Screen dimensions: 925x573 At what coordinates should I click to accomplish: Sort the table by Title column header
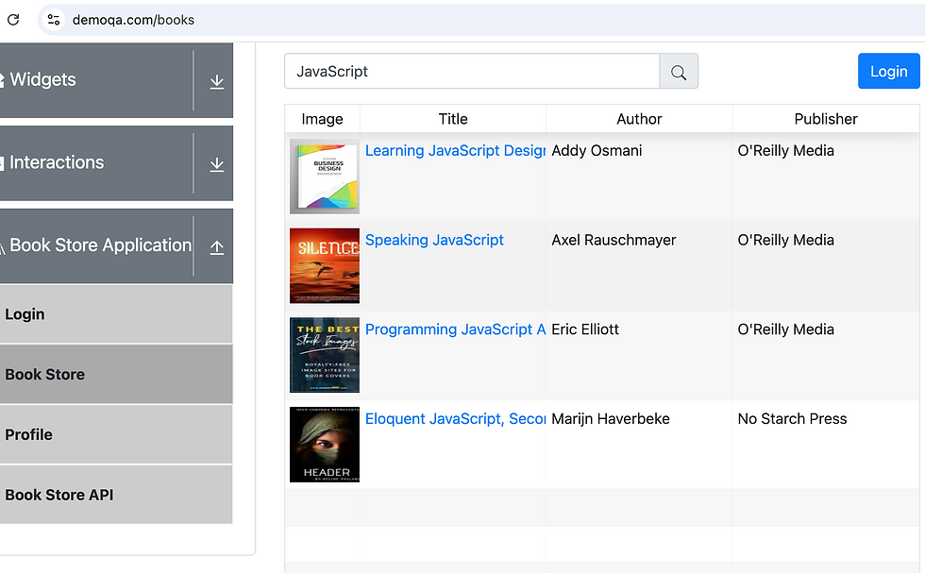click(x=453, y=119)
